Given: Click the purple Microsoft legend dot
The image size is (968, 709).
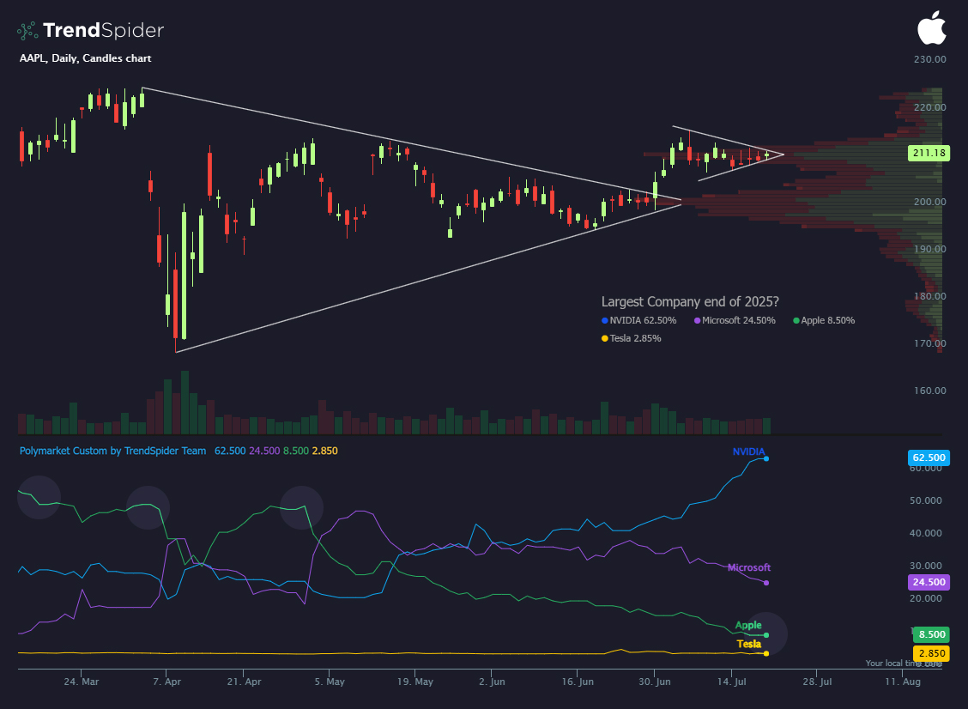Looking at the screenshot, I should pos(698,320).
